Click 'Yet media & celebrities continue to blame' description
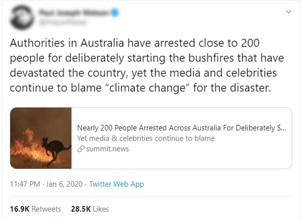Image resolution: width=302 pixels, height=221 pixels. [146, 139]
